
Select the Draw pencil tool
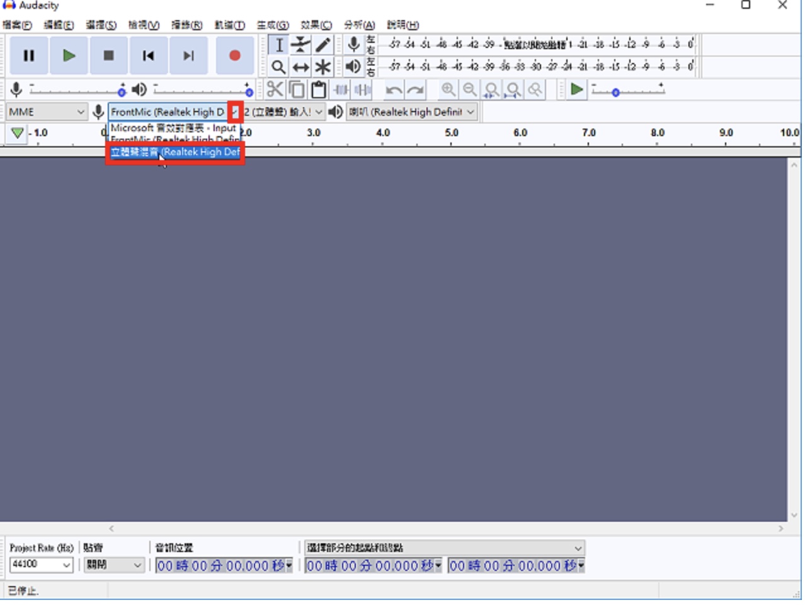[x=323, y=45]
